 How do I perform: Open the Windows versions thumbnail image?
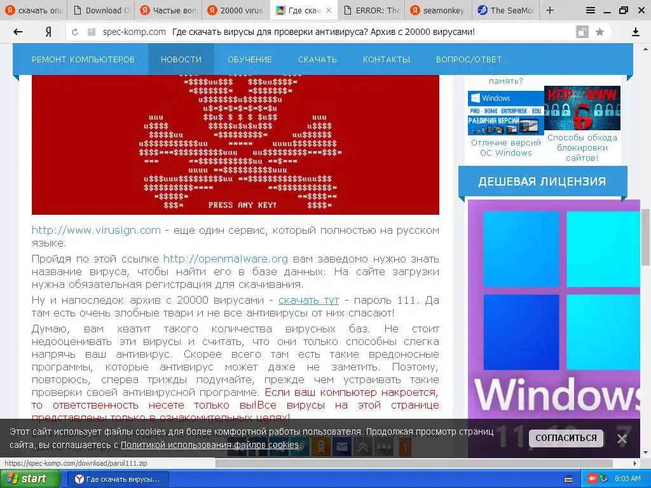click(x=505, y=113)
